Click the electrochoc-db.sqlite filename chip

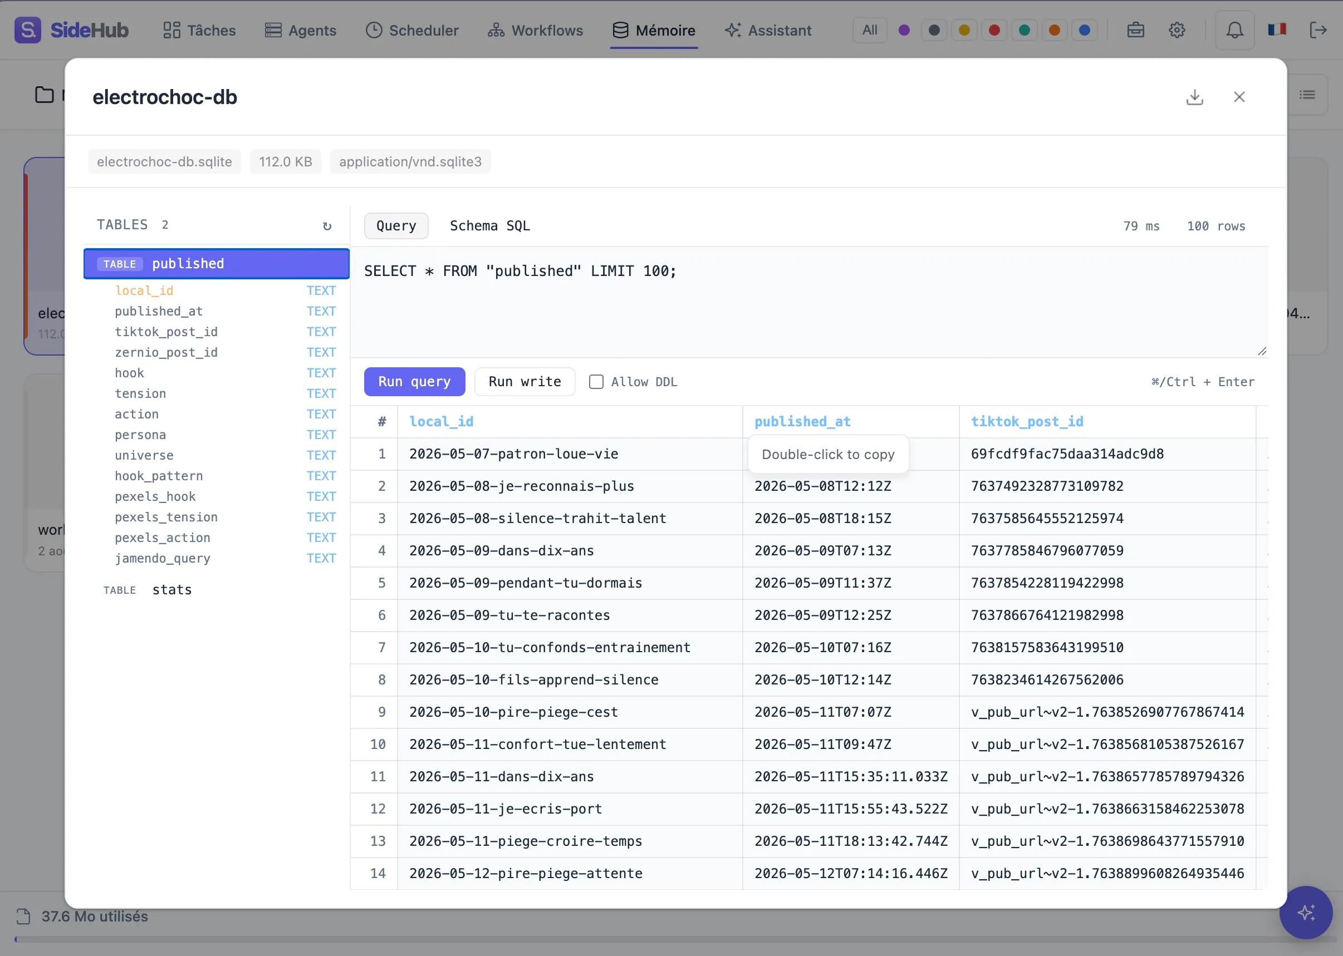click(164, 162)
